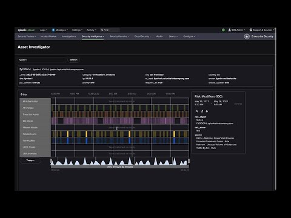This screenshot has width=291, height=218.
Task: Click the user avatar icon
Action: click(230, 30)
